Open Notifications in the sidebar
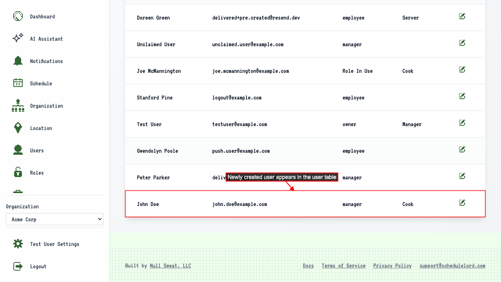501x282 pixels. (46, 61)
